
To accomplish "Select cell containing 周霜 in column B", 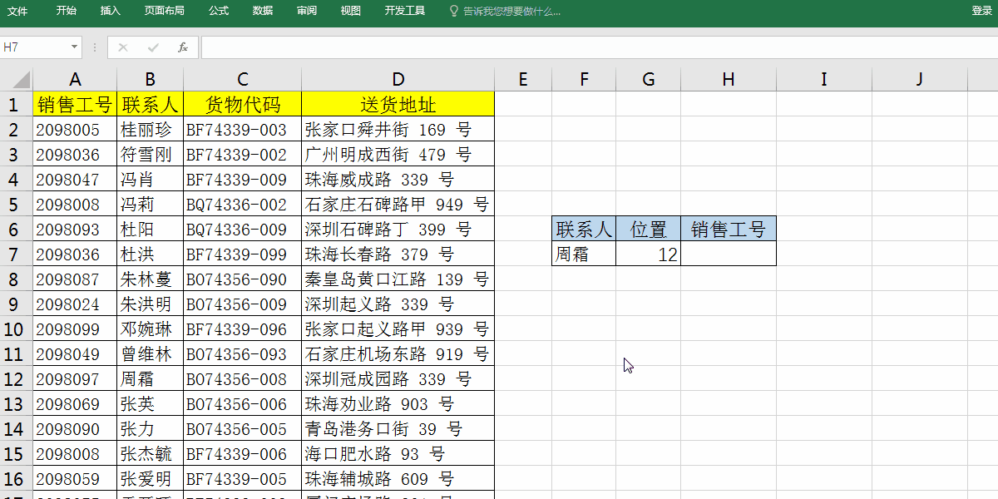I will pos(150,378).
